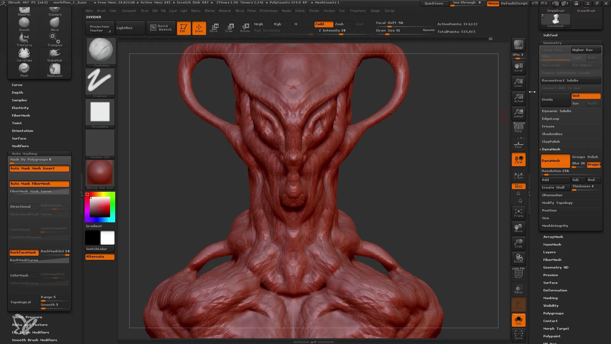
Task: Open the Stroke menu
Action: click(314, 11)
